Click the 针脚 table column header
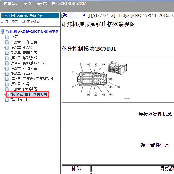Image resolution: width=174 pixels, height=174 pixels. pyautogui.click(x=77, y=168)
